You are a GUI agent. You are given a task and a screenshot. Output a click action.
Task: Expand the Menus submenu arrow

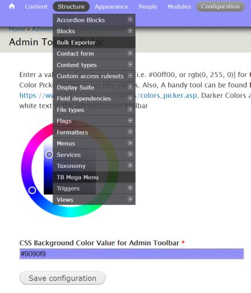tap(130, 143)
